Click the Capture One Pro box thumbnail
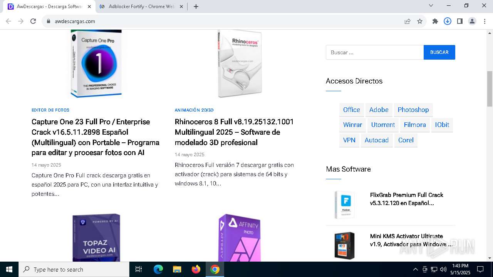Viewport: 493px width, 277px height. 97,63
